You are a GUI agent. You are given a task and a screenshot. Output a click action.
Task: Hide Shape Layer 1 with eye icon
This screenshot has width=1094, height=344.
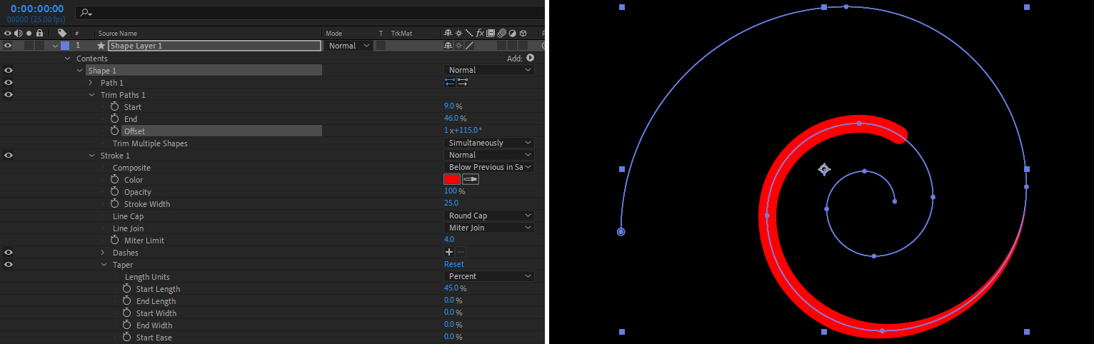coord(8,46)
